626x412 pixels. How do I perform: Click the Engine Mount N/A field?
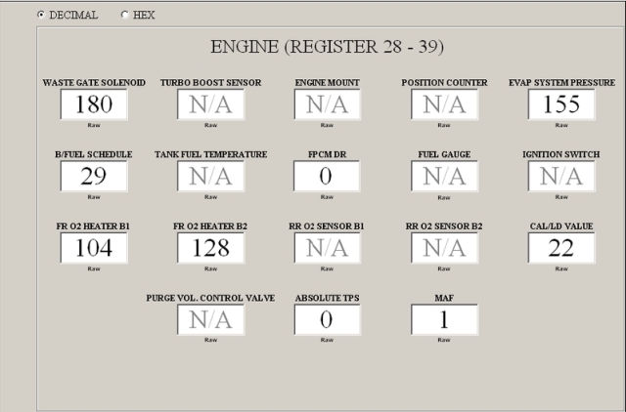click(327, 104)
